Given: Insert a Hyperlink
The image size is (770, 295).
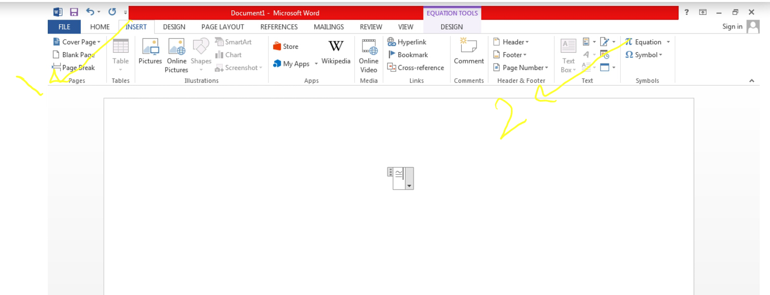Looking at the screenshot, I should click(407, 42).
